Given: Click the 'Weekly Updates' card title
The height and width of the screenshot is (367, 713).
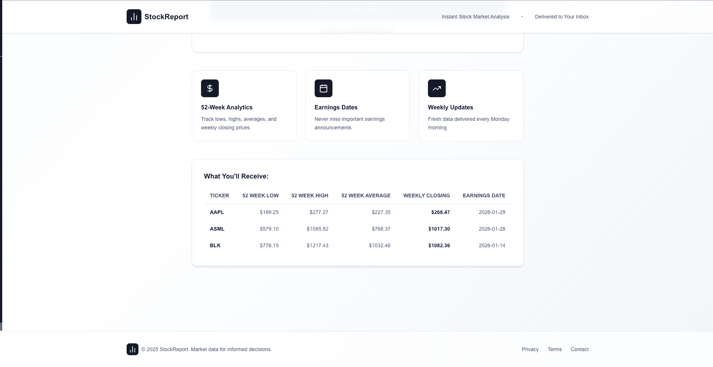Looking at the screenshot, I should (x=451, y=107).
